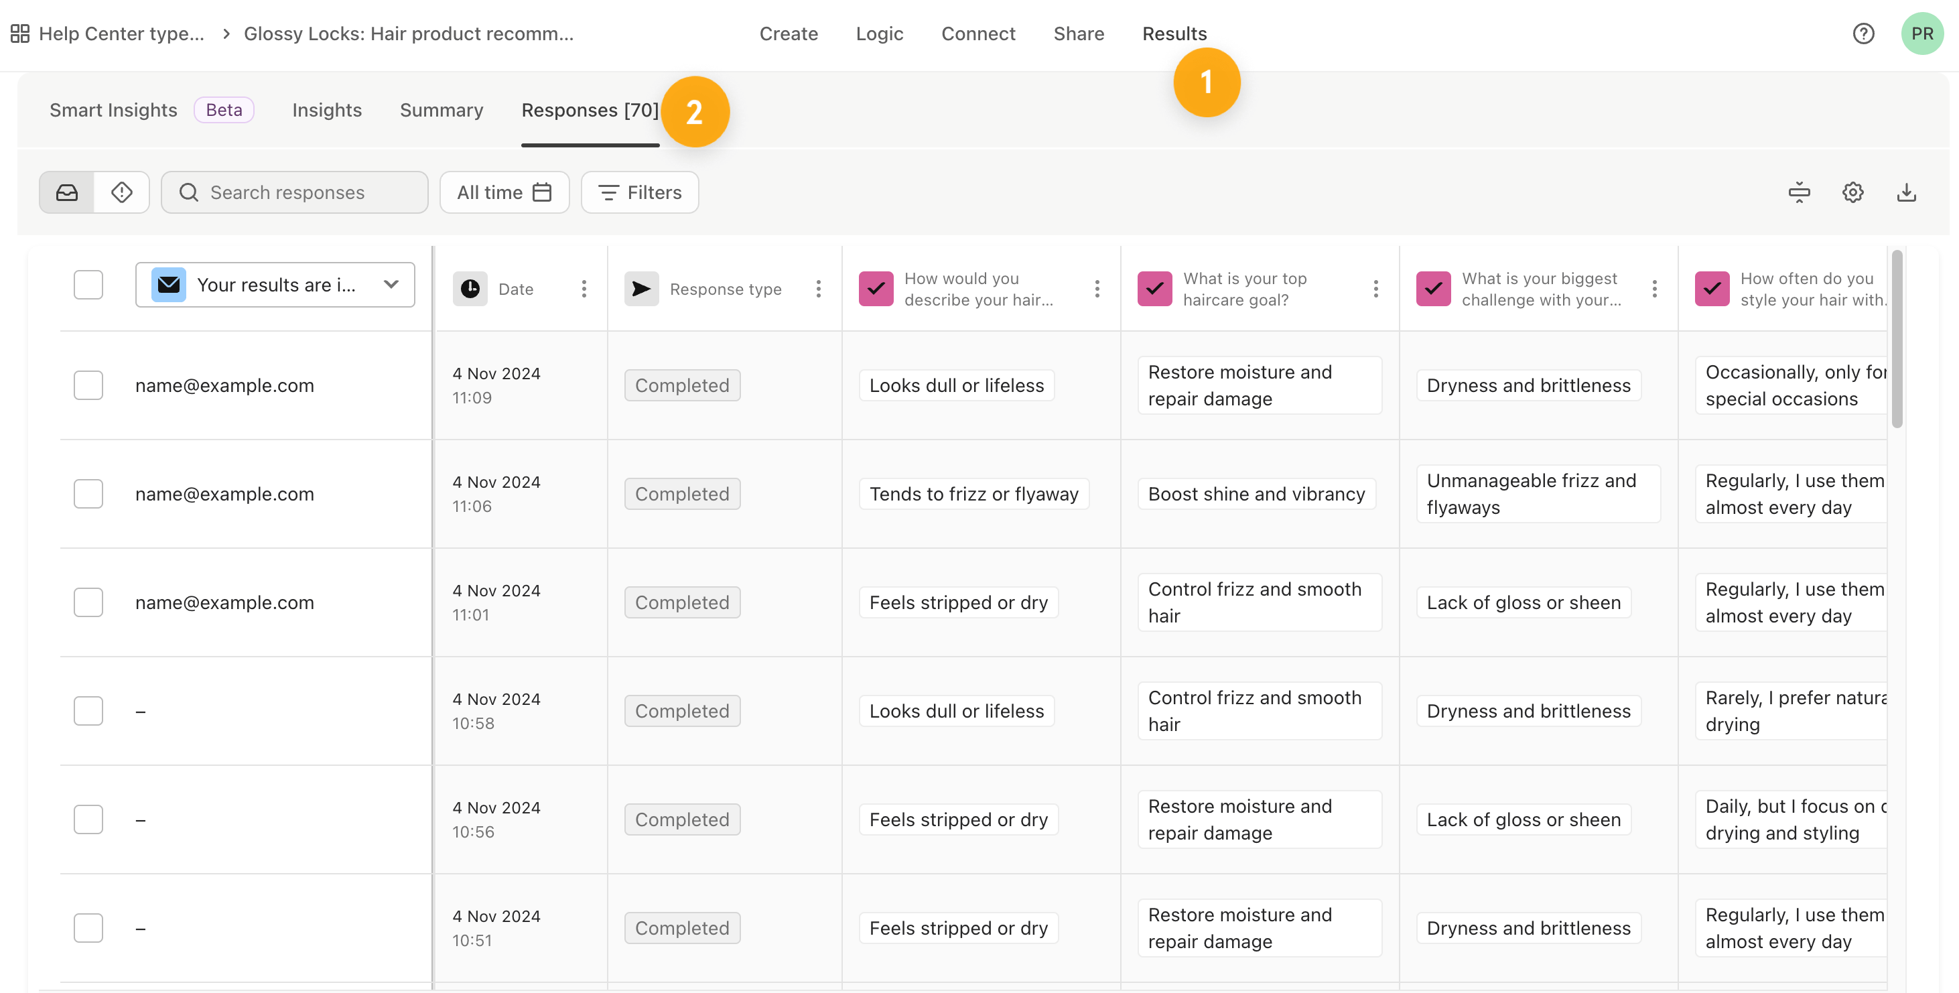Switch to the Summary tab
This screenshot has height=993, width=1959.
(x=441, y=111)
